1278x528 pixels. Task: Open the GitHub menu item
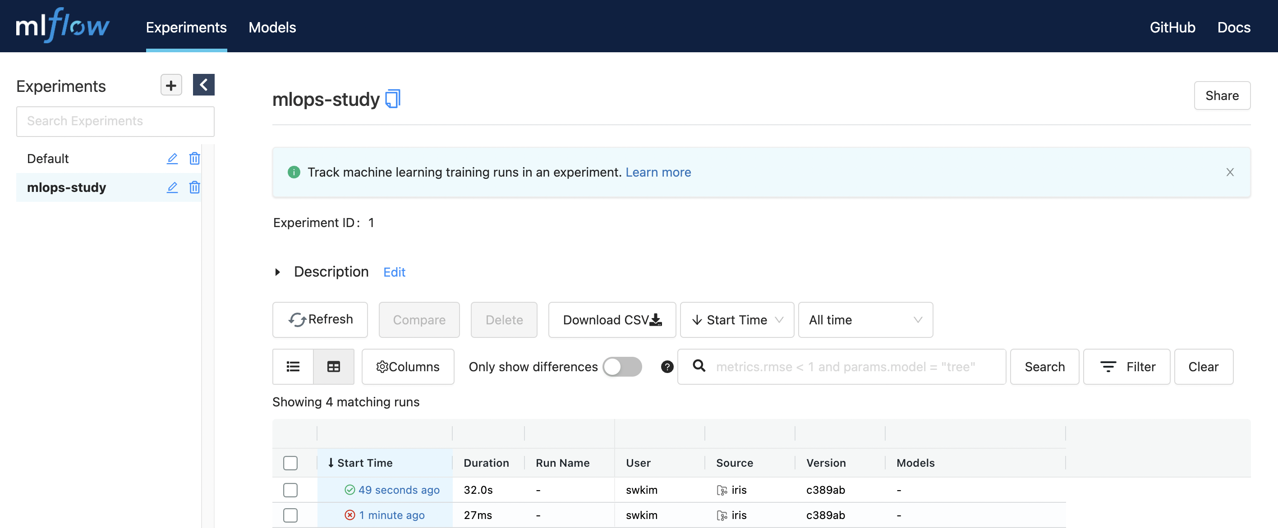(x=1173, y=27)
